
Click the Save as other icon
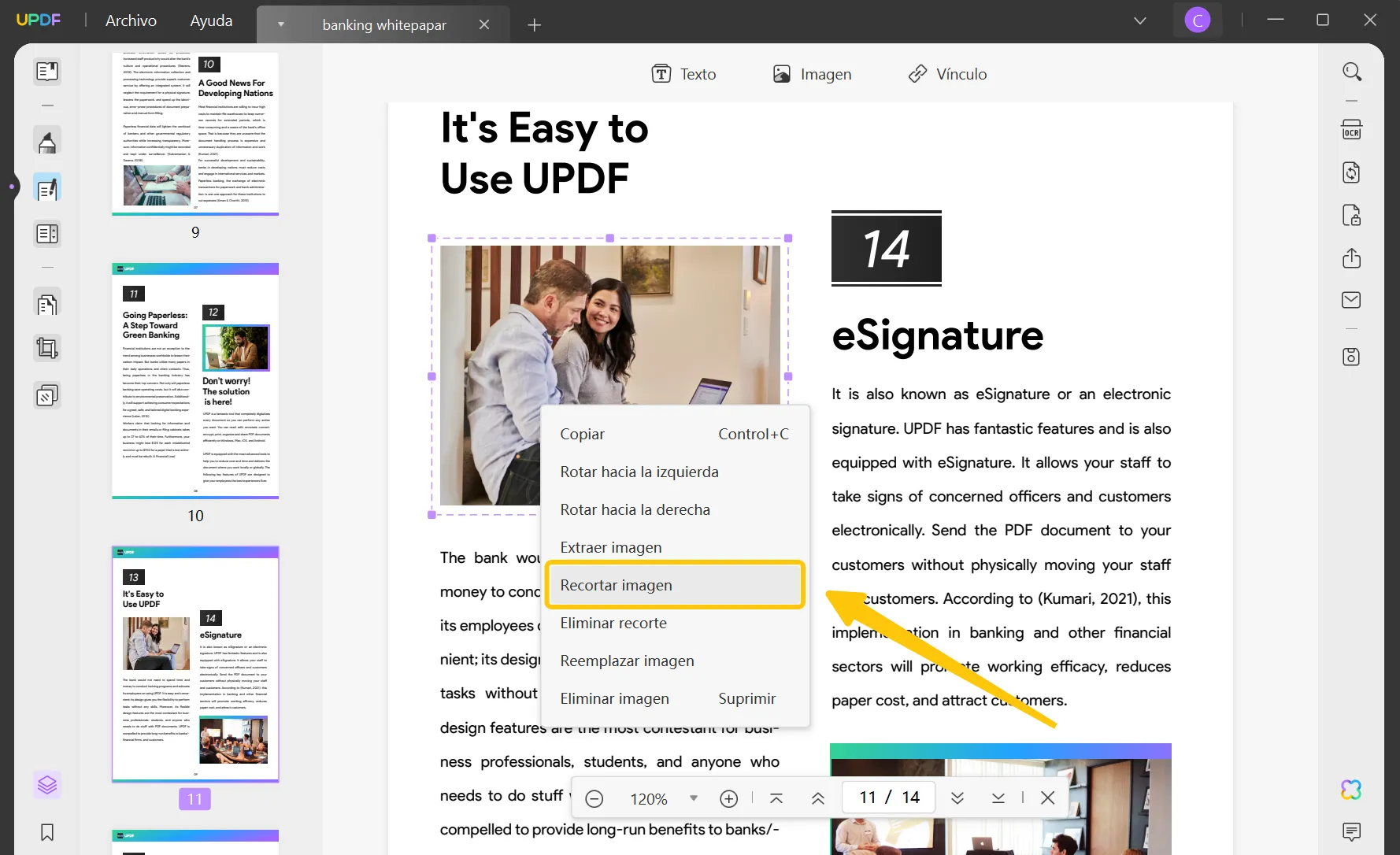point(1352,357)
